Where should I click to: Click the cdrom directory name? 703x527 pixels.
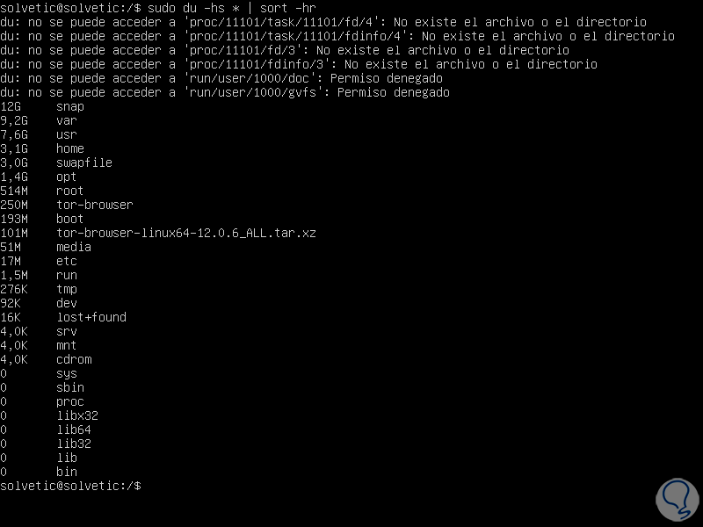coord(74,359)
